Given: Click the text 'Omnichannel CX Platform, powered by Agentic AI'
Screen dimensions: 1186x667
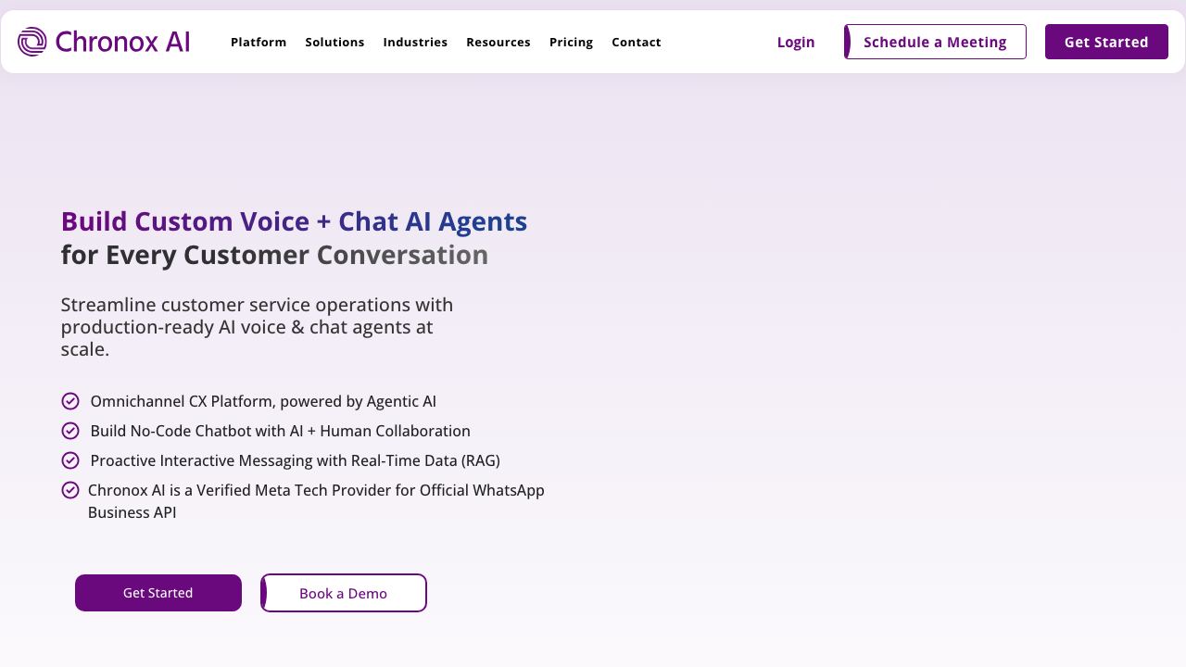Looking at the screenshot, I should click(263, 401).
